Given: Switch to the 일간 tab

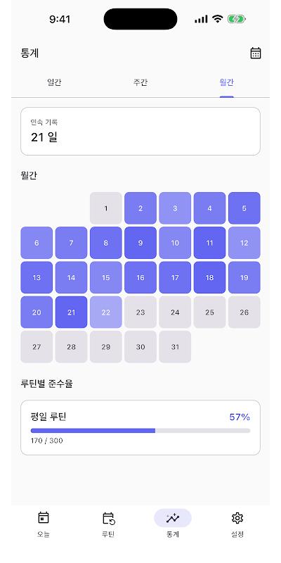Looking at the screenshot, I should pyautogui.click(x=54, y=82).
